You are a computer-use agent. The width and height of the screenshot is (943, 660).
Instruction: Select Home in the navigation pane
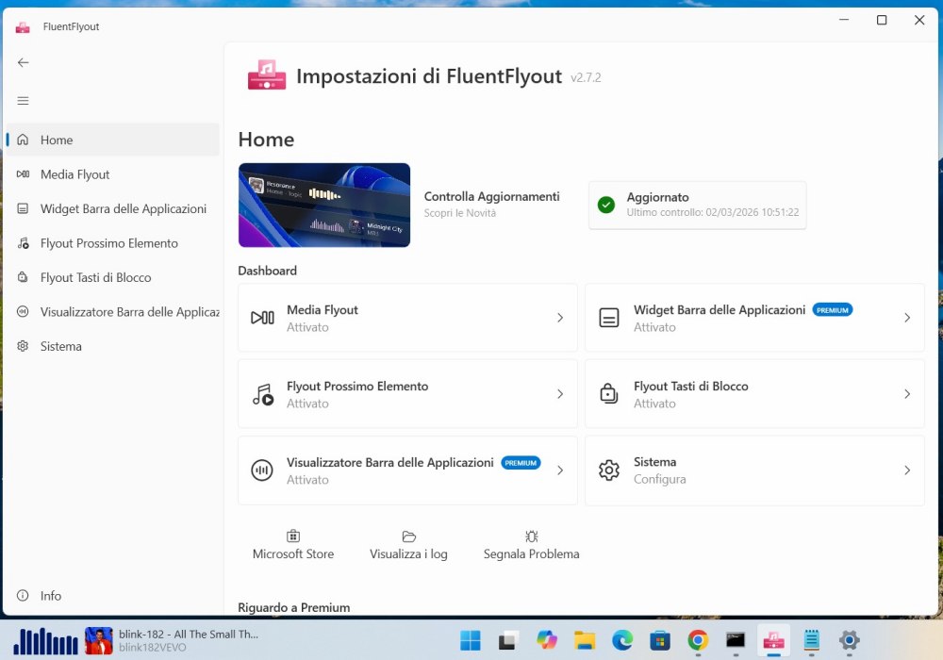[57, 140]
